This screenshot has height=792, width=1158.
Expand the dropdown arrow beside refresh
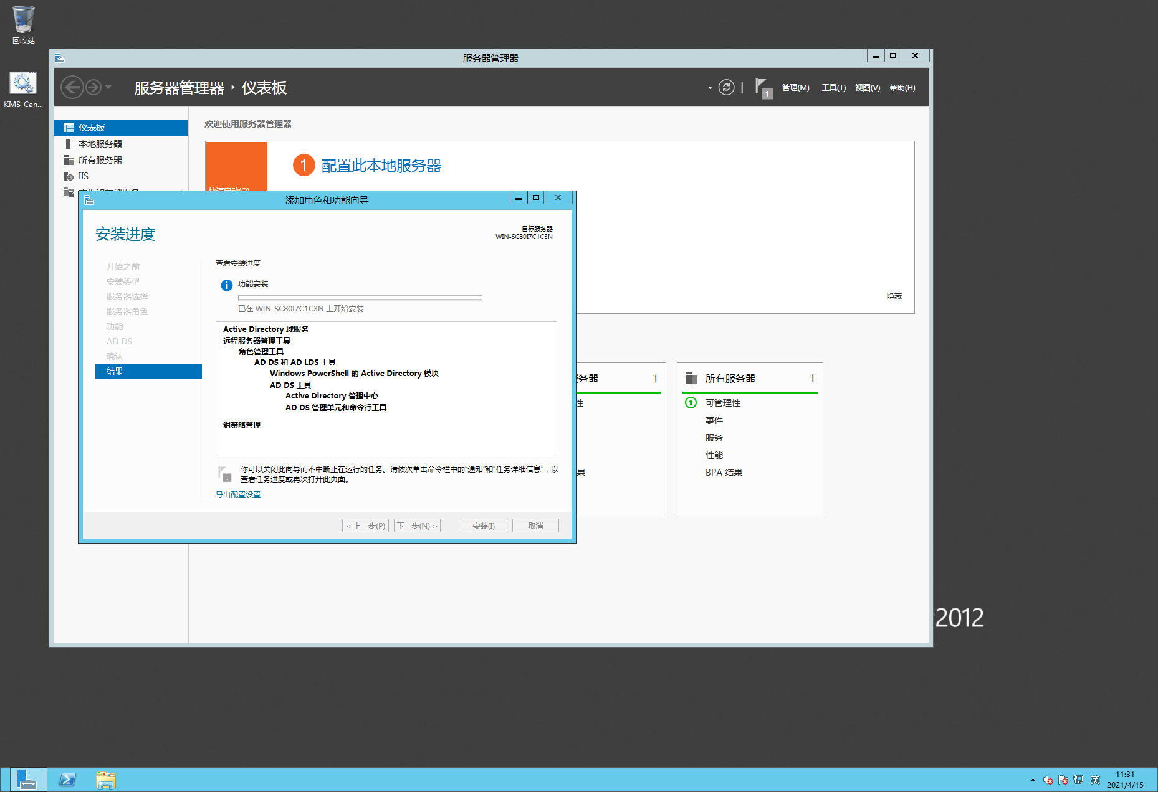[x=710, y=88]
